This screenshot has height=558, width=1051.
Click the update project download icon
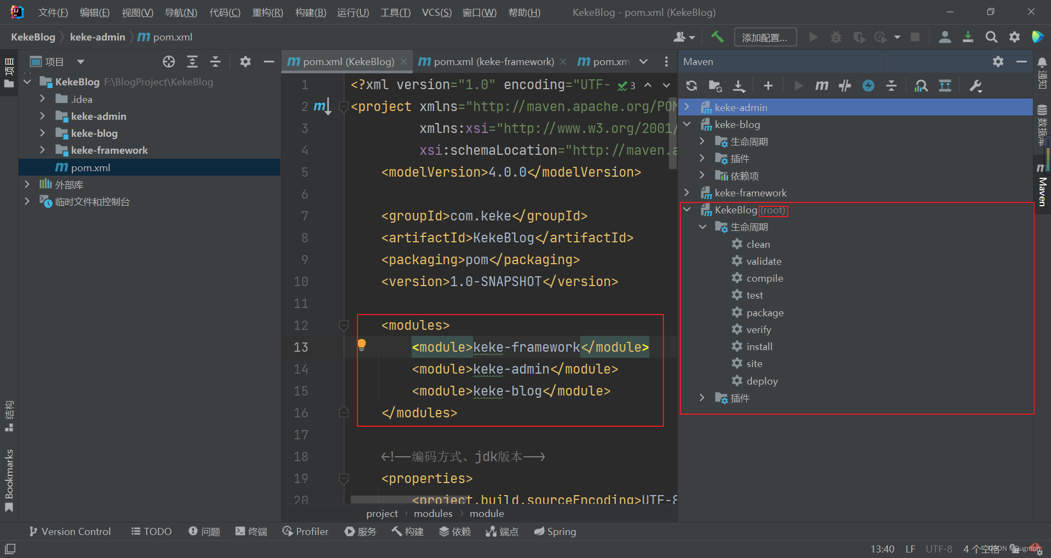point(968,37)
